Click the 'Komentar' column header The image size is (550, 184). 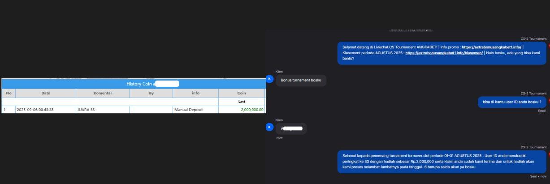[103, 93]
